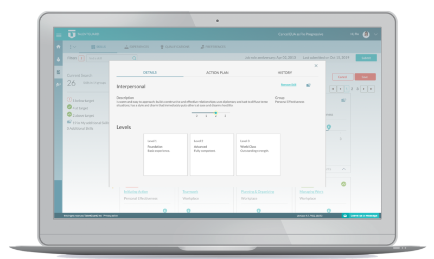Viewport: 434px width, 259px height.
Task: Click the user avatar photo
Action: (366, 35)
